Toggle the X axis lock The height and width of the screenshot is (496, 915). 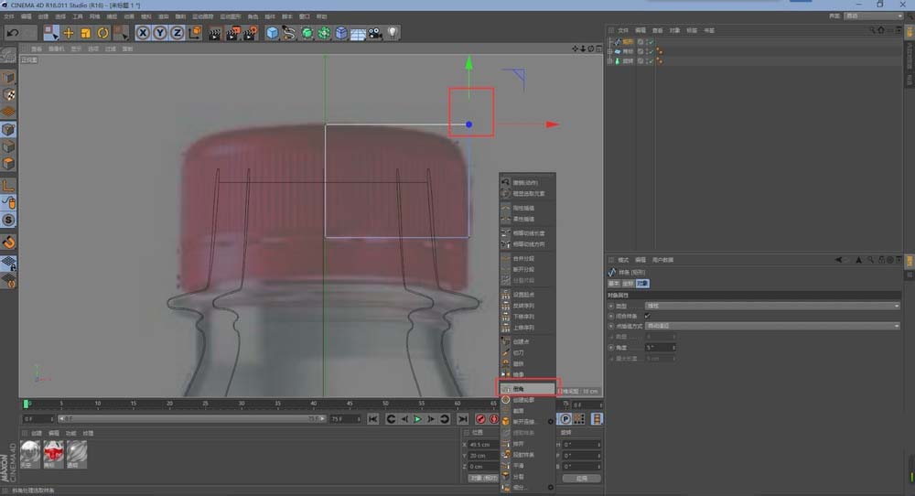[x=144, y=33]
